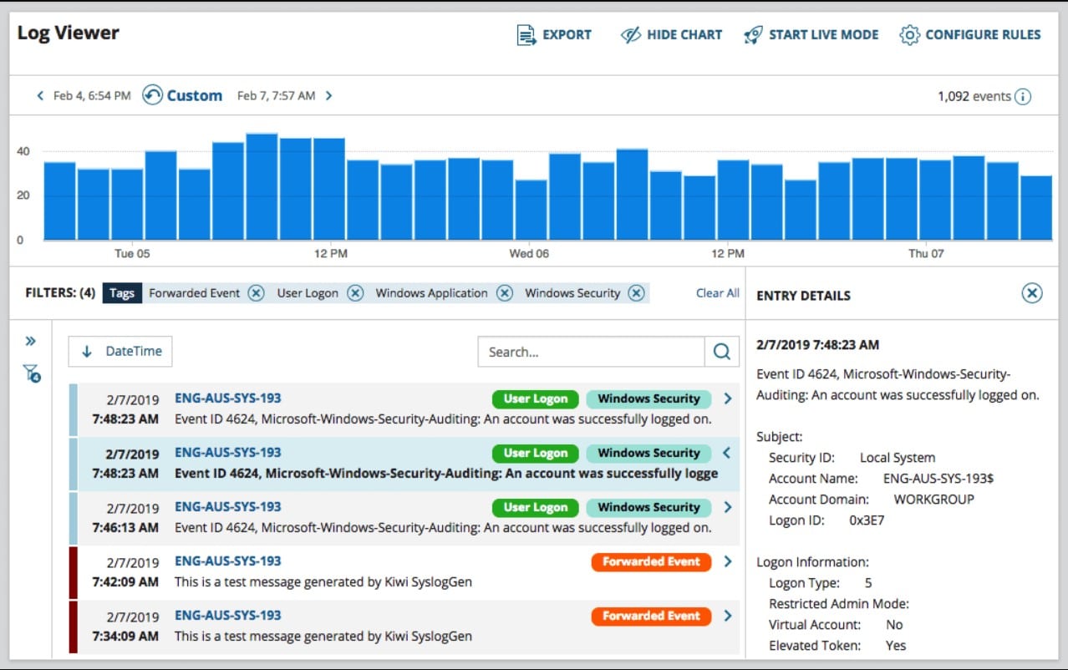Screen dimensions: 1068x670
Task: Click Windows Security tag on 7:46:13 AM entry
Action: [x=648, y=507]
